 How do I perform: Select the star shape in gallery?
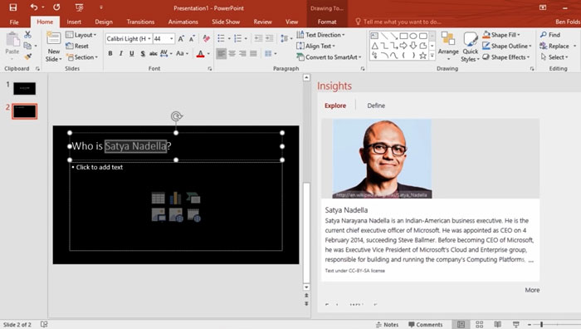pos(422,56)
